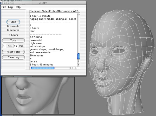Click the log's scroll right arrow
The width and height of the screenshot is (156, 116).
pos(75,68)
